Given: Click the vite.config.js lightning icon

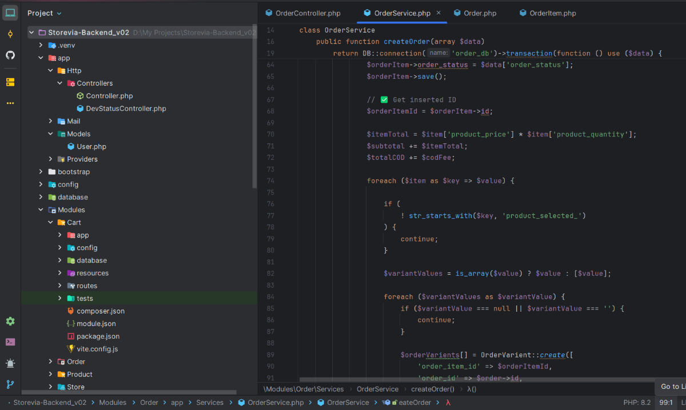Looking at the screenshot, I should 71,349.
